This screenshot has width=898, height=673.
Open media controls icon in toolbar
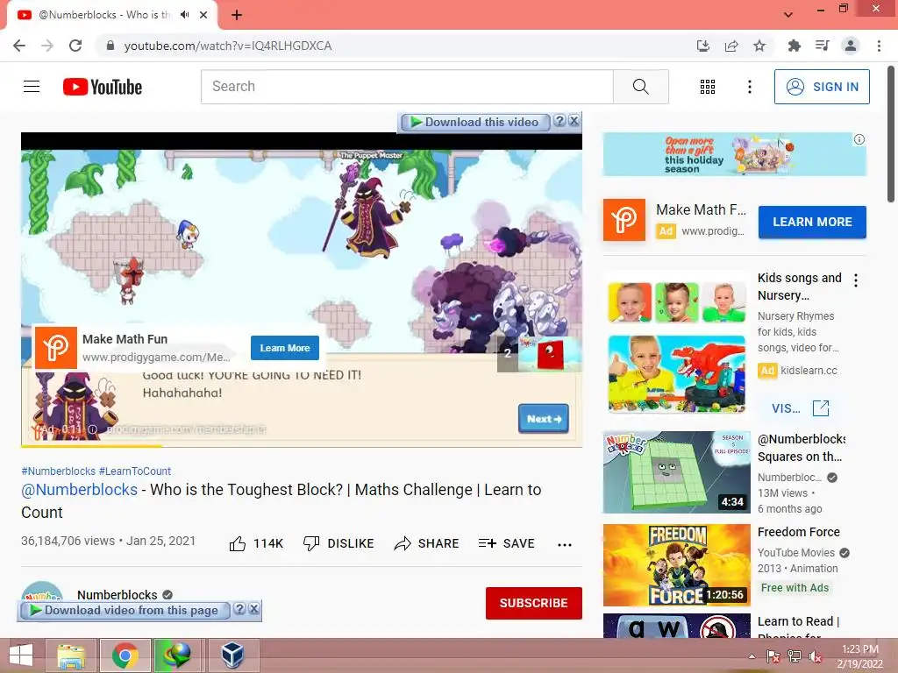point(822,46)
